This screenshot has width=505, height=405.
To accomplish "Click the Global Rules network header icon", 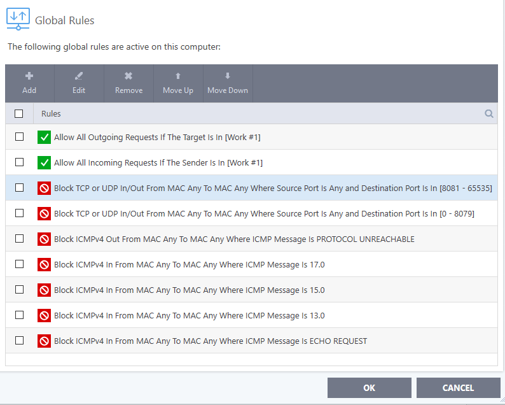I will coord(18,19).
